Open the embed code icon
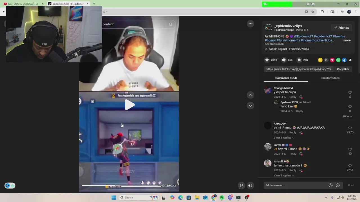Screen dimensions: 360x202 click(326, 60)
